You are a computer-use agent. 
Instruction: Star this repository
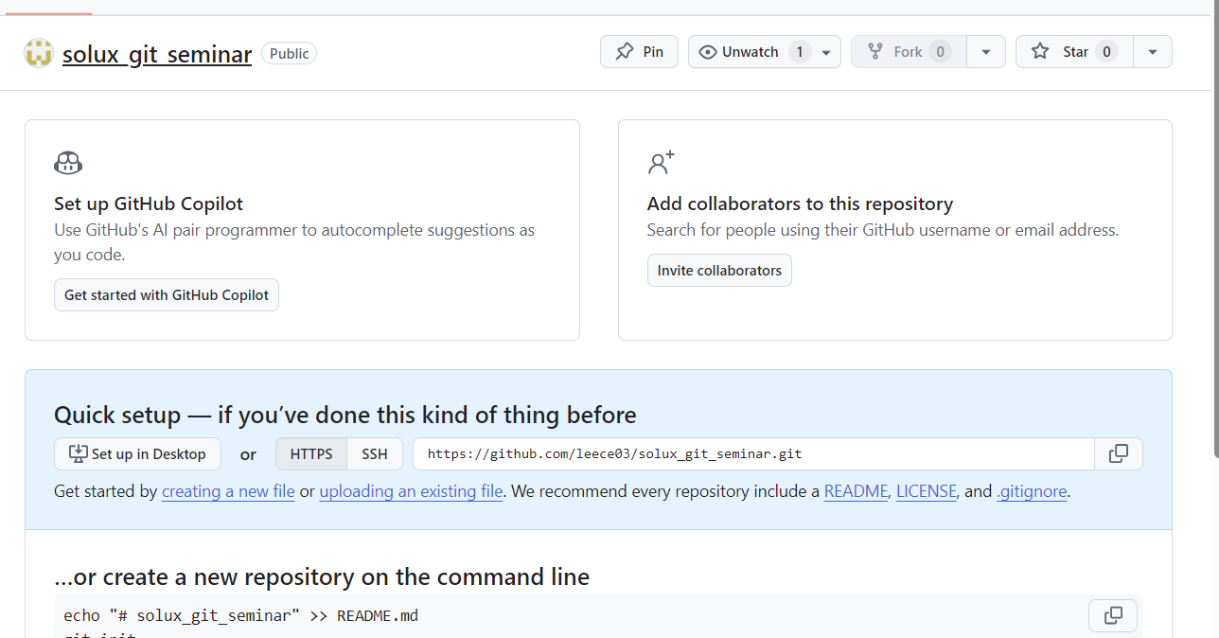tap(1073, 52)
